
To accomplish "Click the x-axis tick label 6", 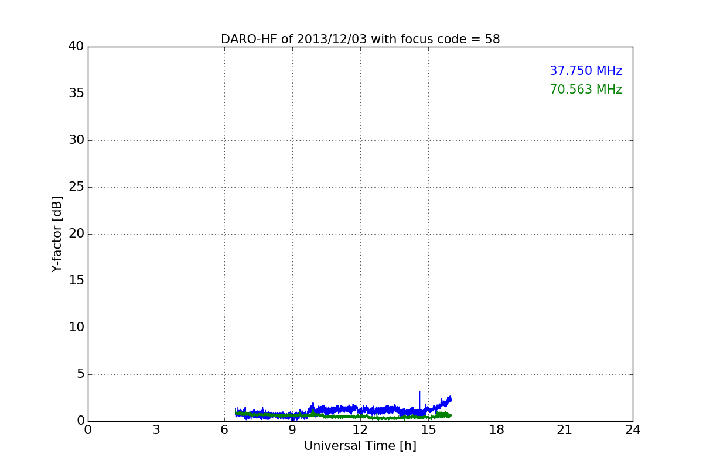I will [224, 430].
